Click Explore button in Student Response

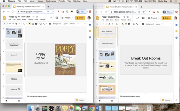166,100
